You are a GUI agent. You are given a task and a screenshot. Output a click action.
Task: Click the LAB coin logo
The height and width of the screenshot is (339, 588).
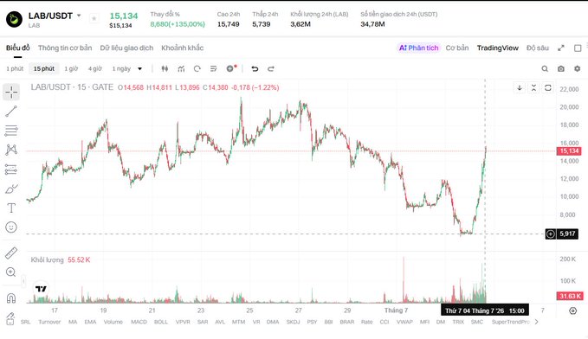[x=14, y=19]
